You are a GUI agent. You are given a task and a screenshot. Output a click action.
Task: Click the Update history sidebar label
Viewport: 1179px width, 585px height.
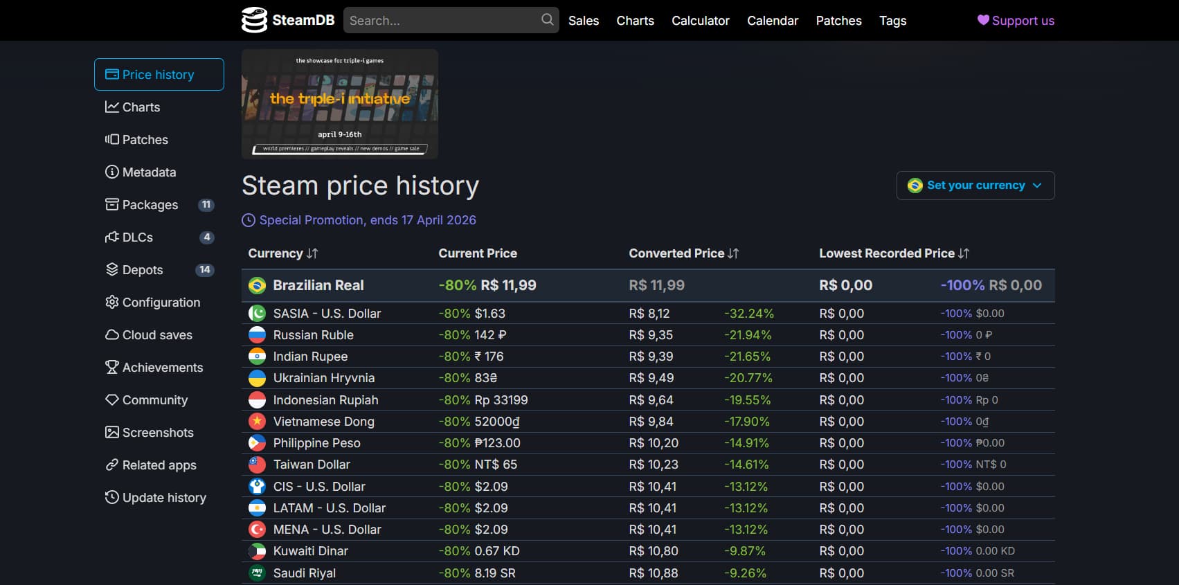pos(164,498)
